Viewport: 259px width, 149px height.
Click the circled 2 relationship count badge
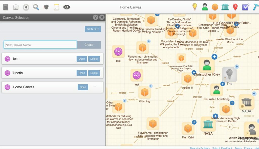pos(230,127)
